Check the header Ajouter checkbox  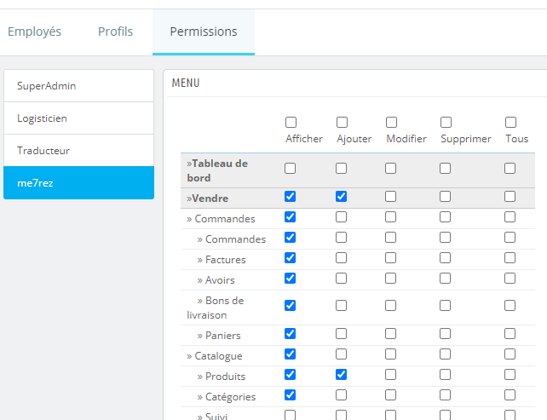tap(342, 123)
